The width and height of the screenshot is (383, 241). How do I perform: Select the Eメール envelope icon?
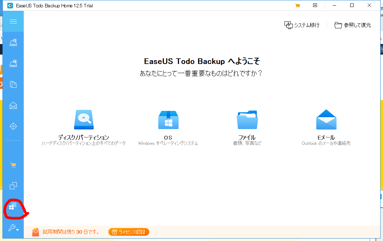tap(326, 120)
